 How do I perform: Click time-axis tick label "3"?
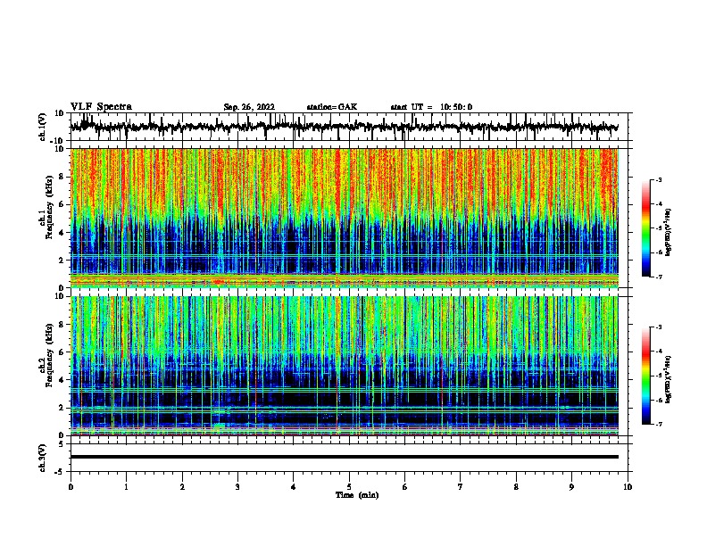click(x=237, y=486)
